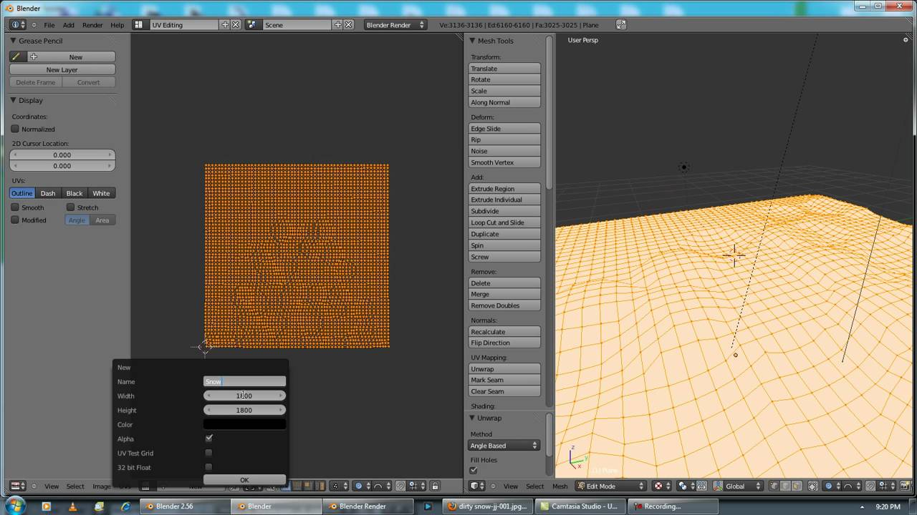Viewport: 917px width, 515px height.
Task: Toggle snap magnet icon in UV editor
Action: point(400,486)
